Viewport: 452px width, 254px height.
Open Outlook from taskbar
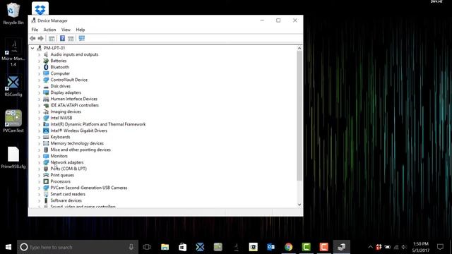[x=270, y=247]
